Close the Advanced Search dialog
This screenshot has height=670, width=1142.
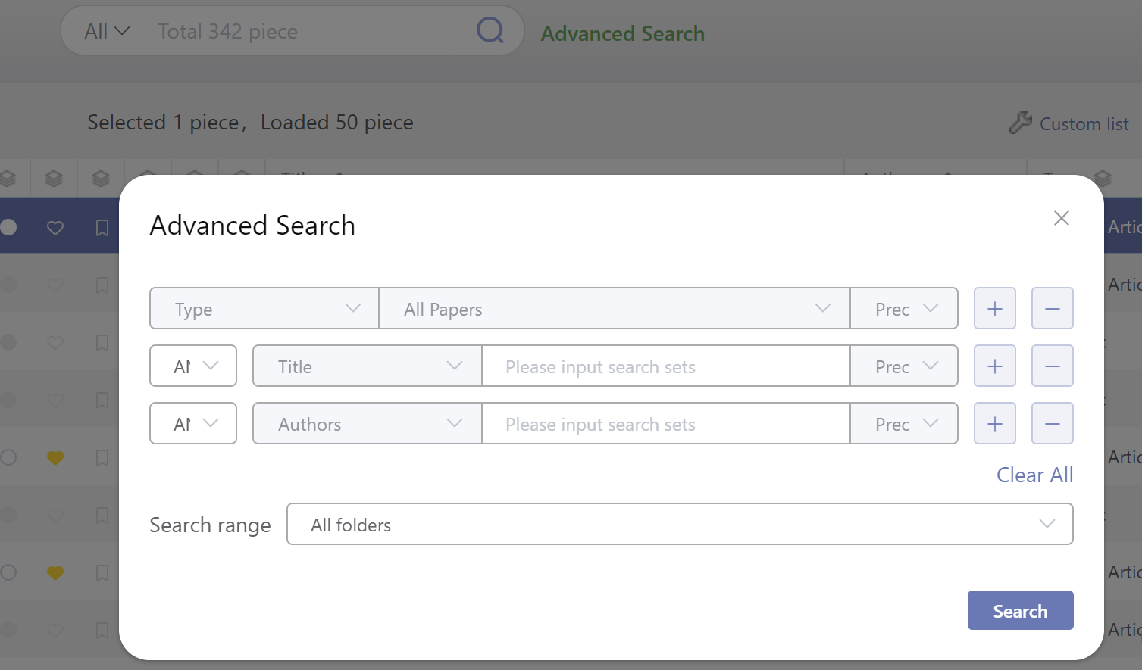[1061, 218]
